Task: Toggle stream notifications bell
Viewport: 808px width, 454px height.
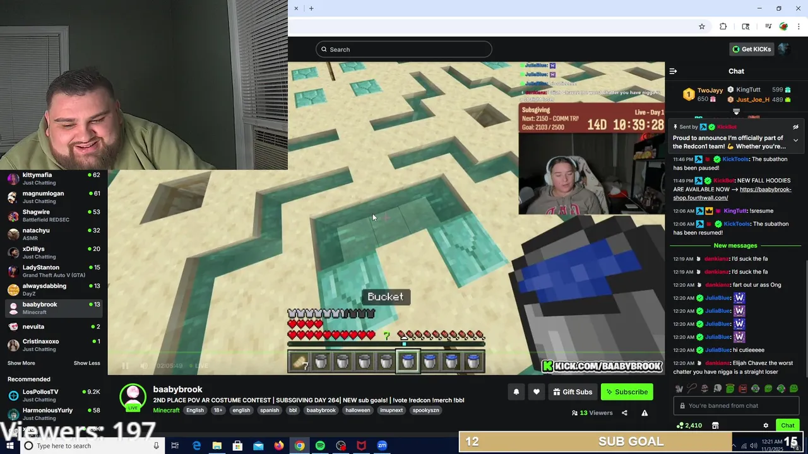Action: coord(516,392)
